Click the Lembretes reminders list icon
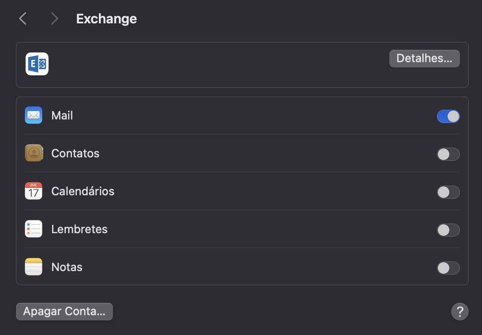The image size is (482, 335). (34, 229)
